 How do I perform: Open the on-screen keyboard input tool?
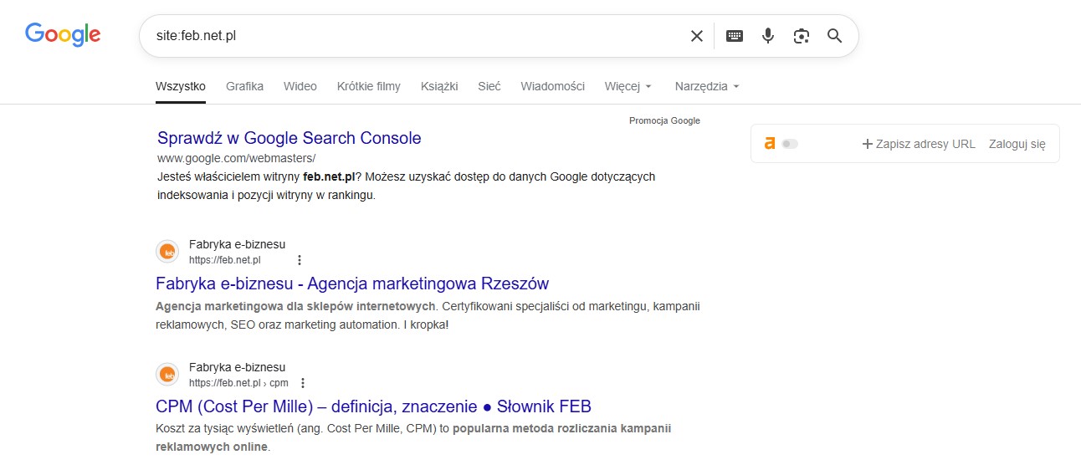pyautogui.click(x=734, y=36)
